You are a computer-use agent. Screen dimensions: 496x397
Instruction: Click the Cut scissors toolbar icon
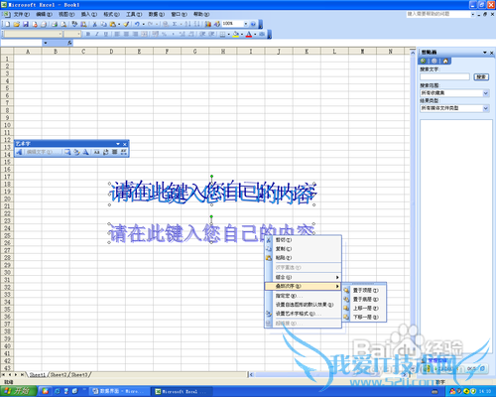pyautogui.click(x=94, y=24)
